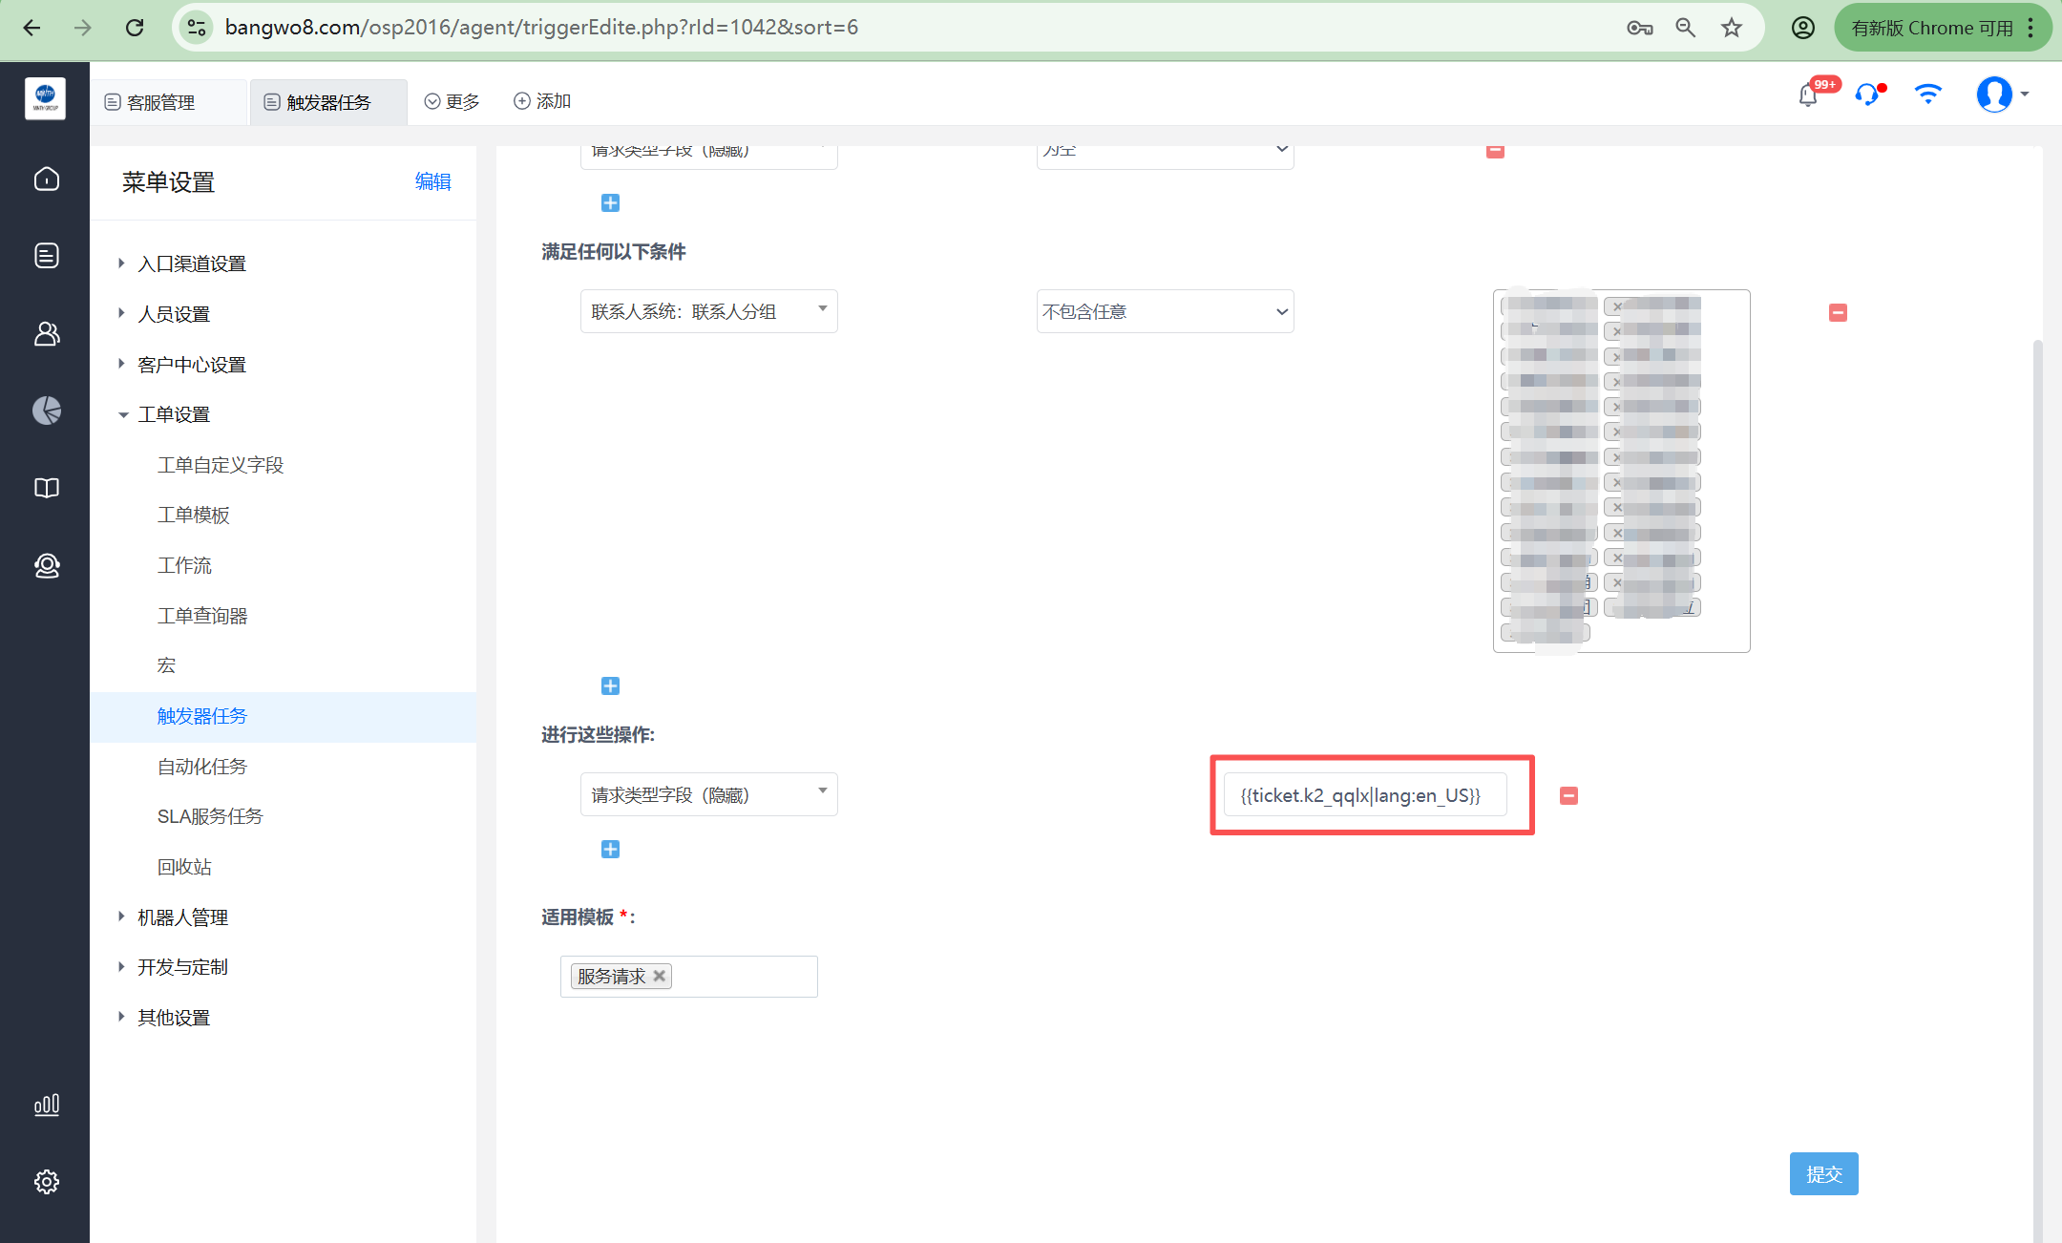Viewport: 2062px width, 1243px height.
Task: Select 自动化任务 in the menu
Action: (x=201, y=767)
